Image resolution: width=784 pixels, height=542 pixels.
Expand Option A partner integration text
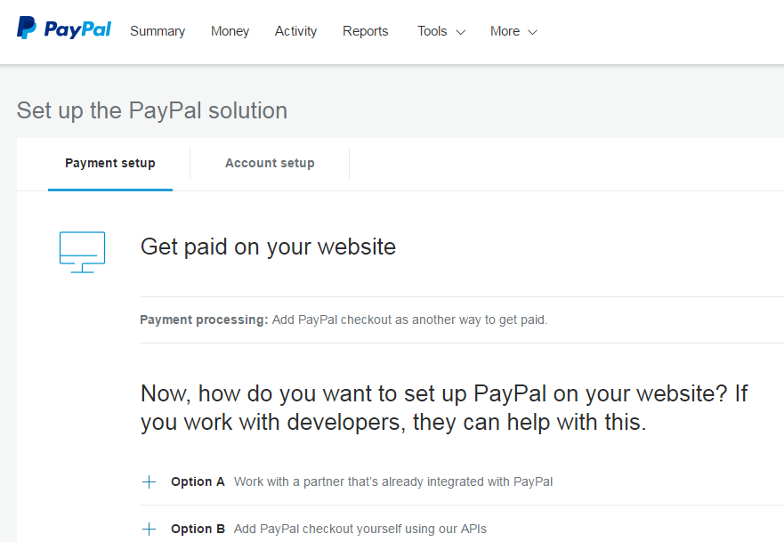(392, 481)
